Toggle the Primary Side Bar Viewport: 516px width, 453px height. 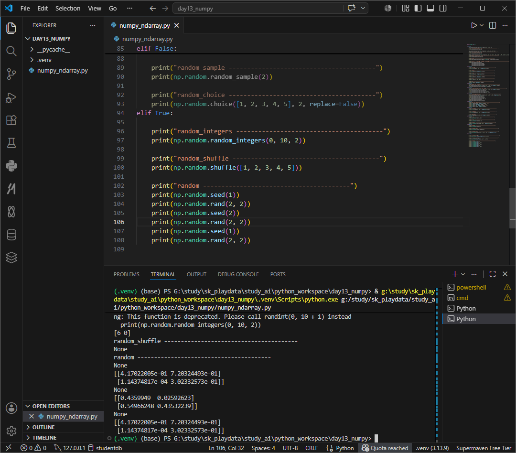[418, 8]
